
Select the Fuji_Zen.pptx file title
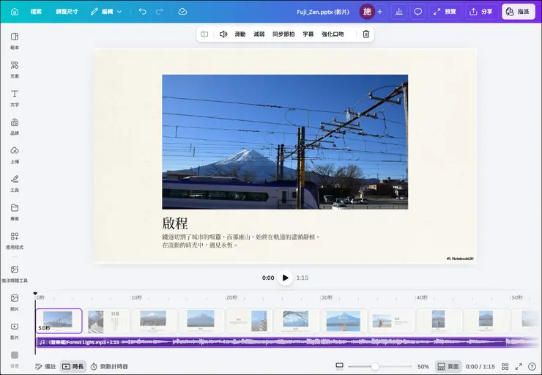pos(323,12)
